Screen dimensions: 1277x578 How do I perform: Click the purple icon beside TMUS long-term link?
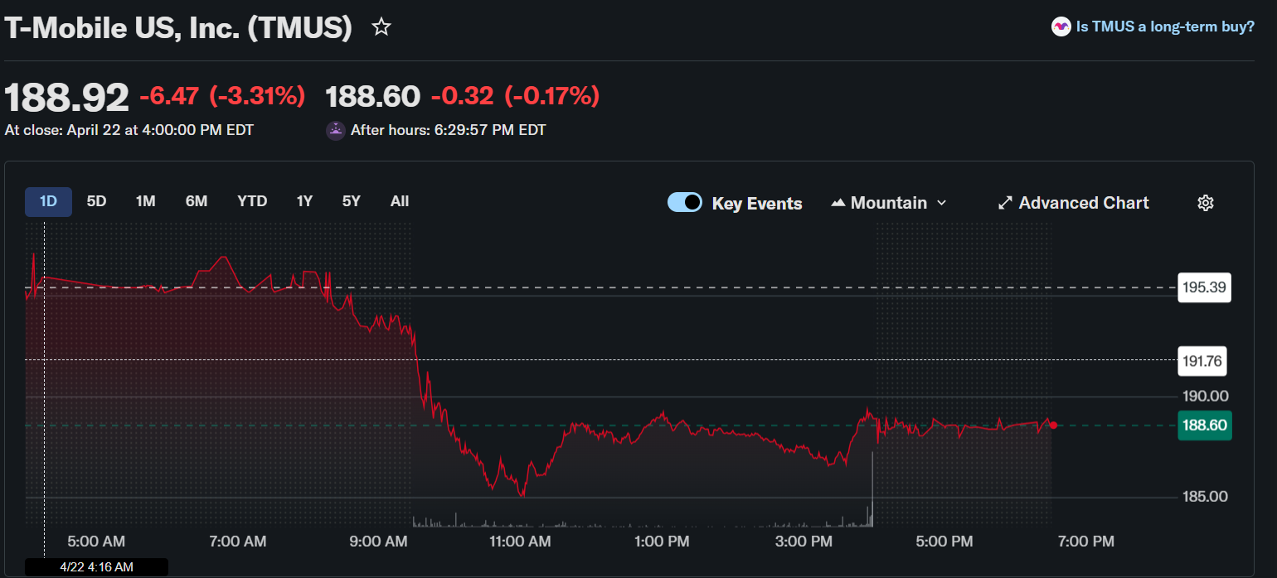[x=1061, y=26]
